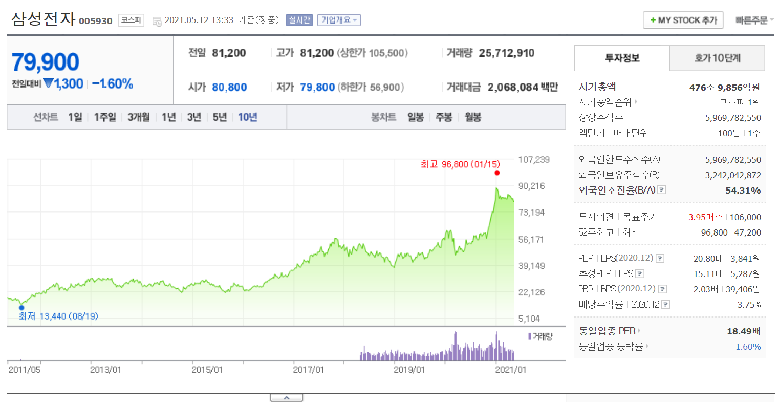Click the 전일 81,200 value
The width and height of the screenshot is (779, 402).
tap(229, 53)
